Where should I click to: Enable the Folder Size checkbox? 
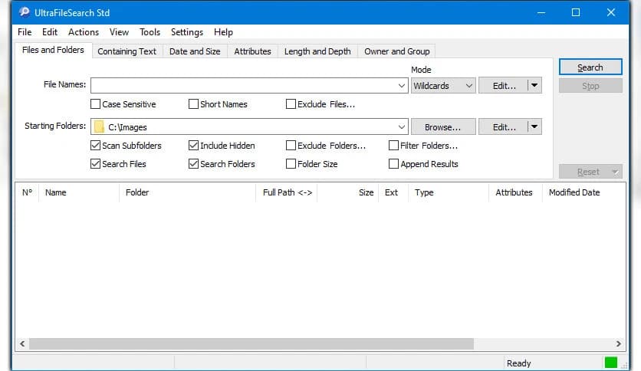tap(291, 164)
